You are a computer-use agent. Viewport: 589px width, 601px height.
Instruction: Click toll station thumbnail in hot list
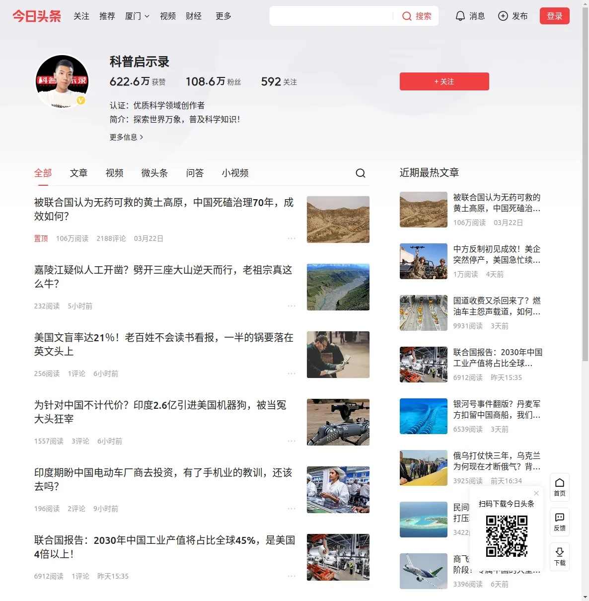click(x=424, y=313)
